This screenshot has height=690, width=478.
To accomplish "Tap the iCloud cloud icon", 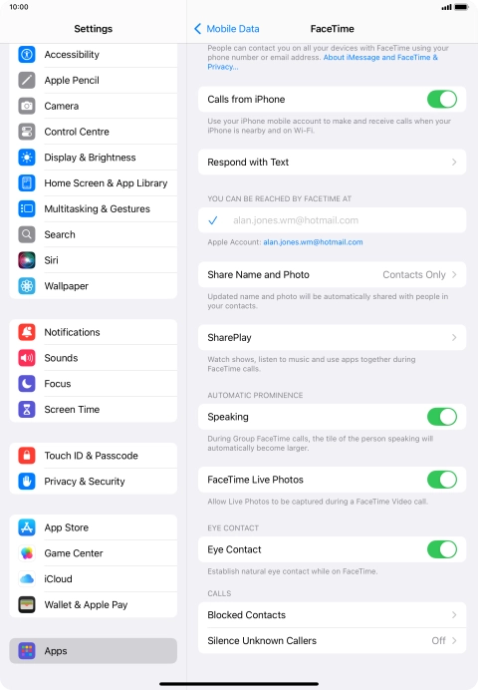I will [27, 578].
